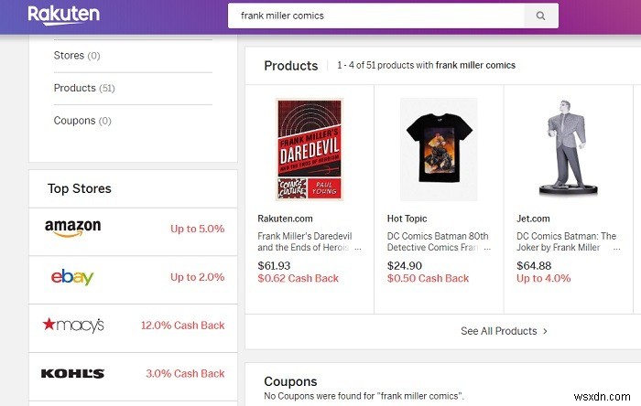Click See All Products chevron arrow

[546, 331]
